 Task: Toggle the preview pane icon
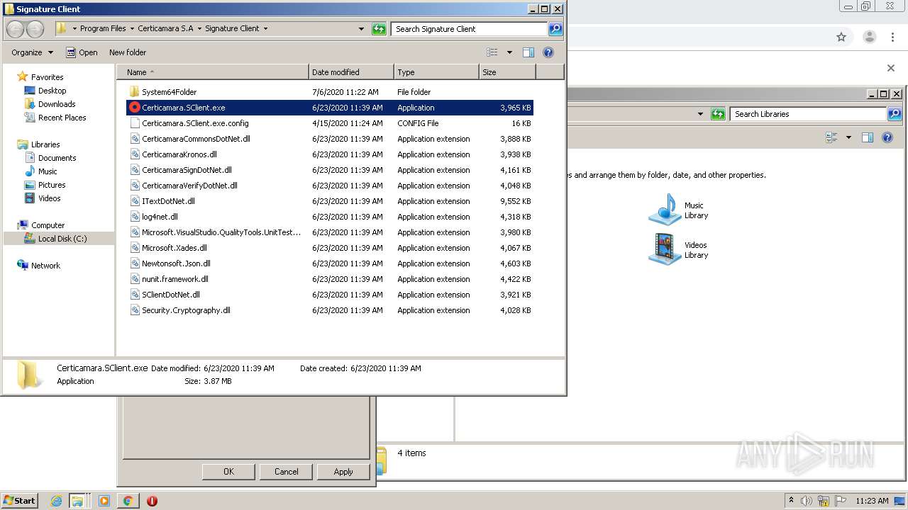tap(528, 52)
